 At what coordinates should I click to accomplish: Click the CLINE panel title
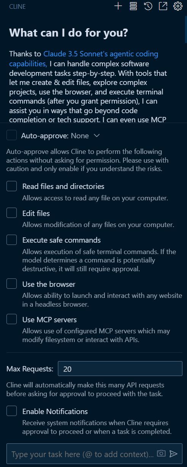click(x=18, y=6)
